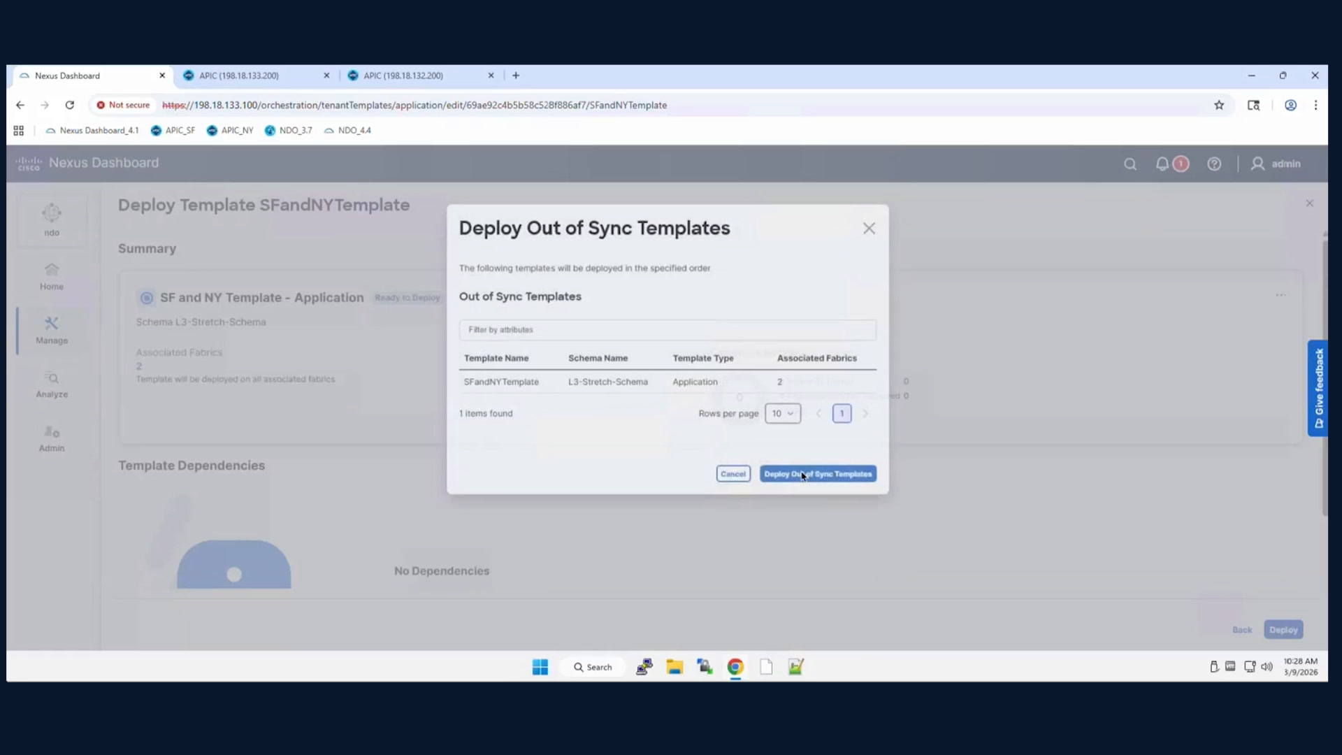Open the APIC_NY bookmark
Viewport: 1342px width, 755px height.
[229, 130]
